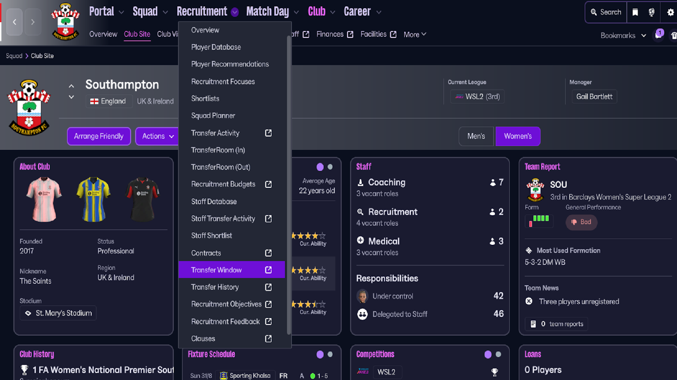
Task: Open the settings gear icon
Action: pyautogui.click(x=670, y=12)
